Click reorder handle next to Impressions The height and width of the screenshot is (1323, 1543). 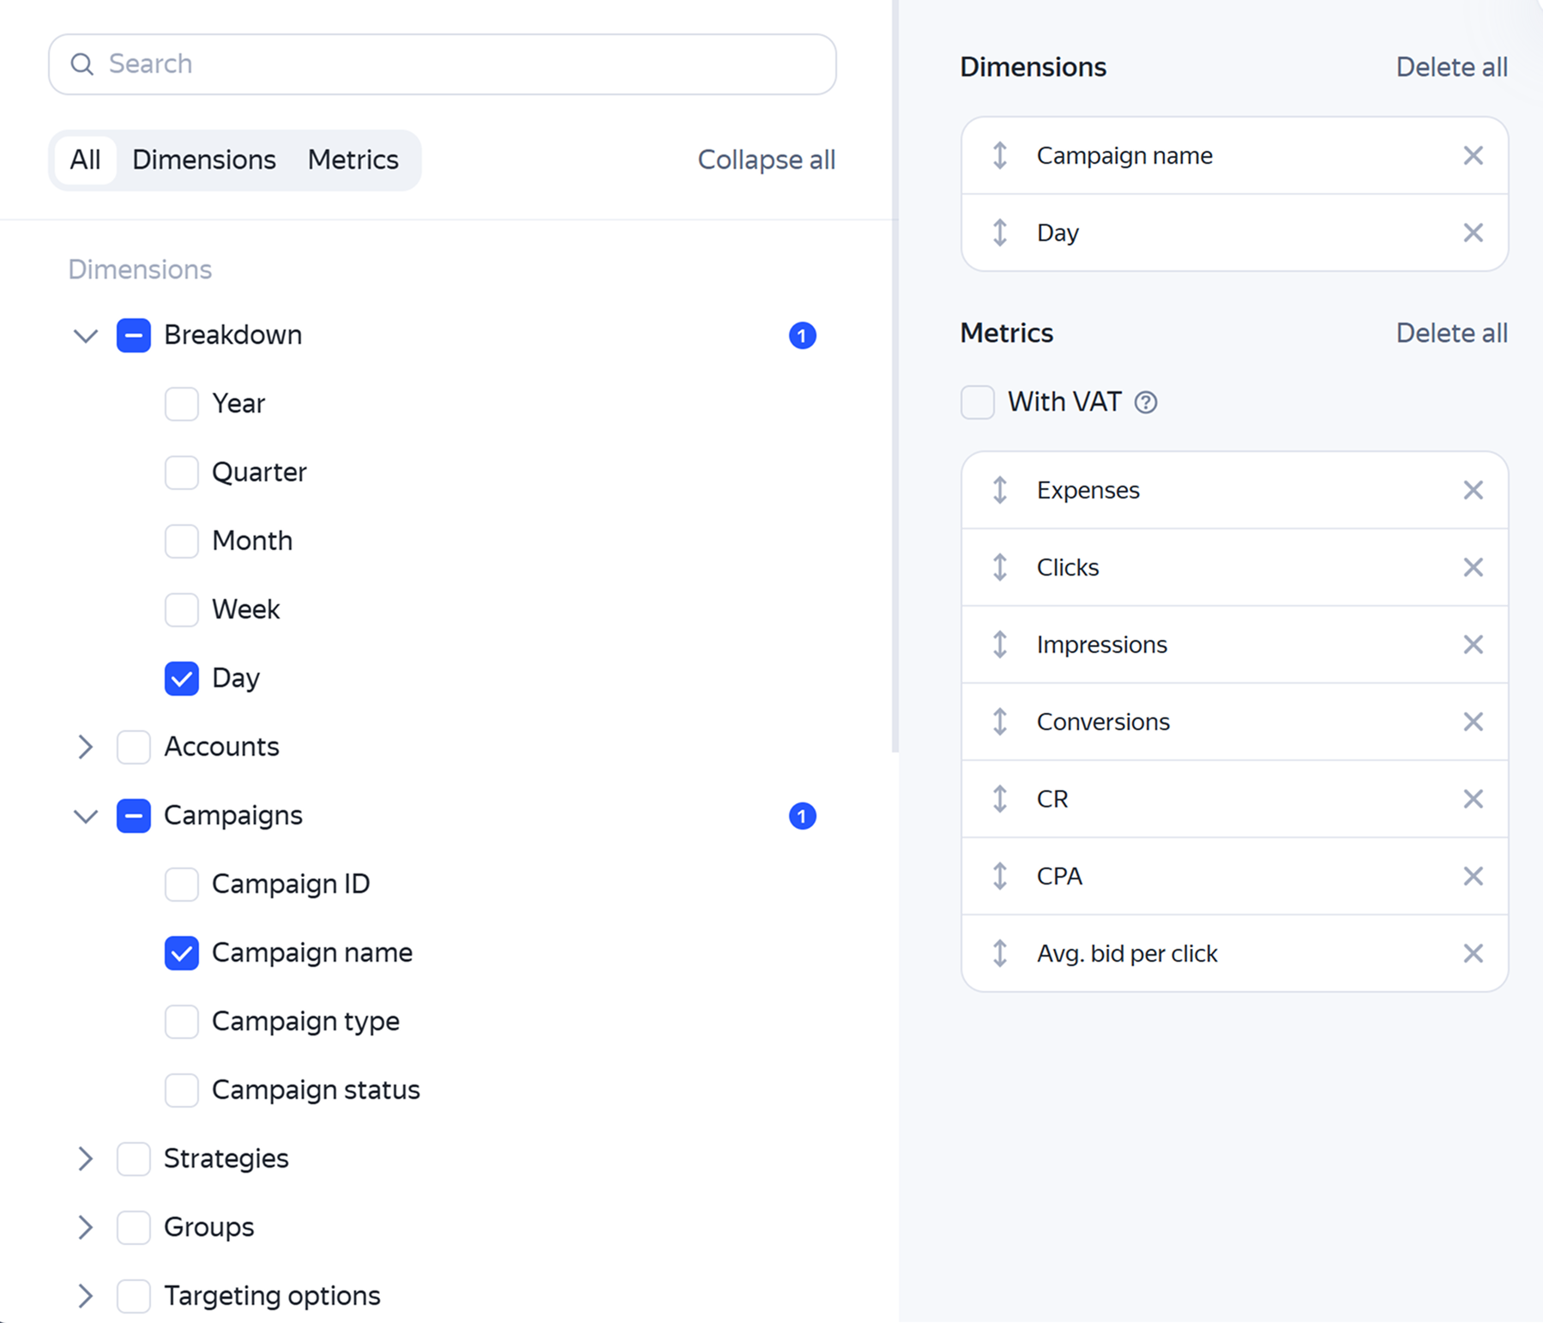[x=1000, y=644]
